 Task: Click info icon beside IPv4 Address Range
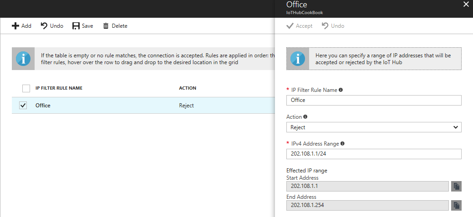[x=342, y=144]
